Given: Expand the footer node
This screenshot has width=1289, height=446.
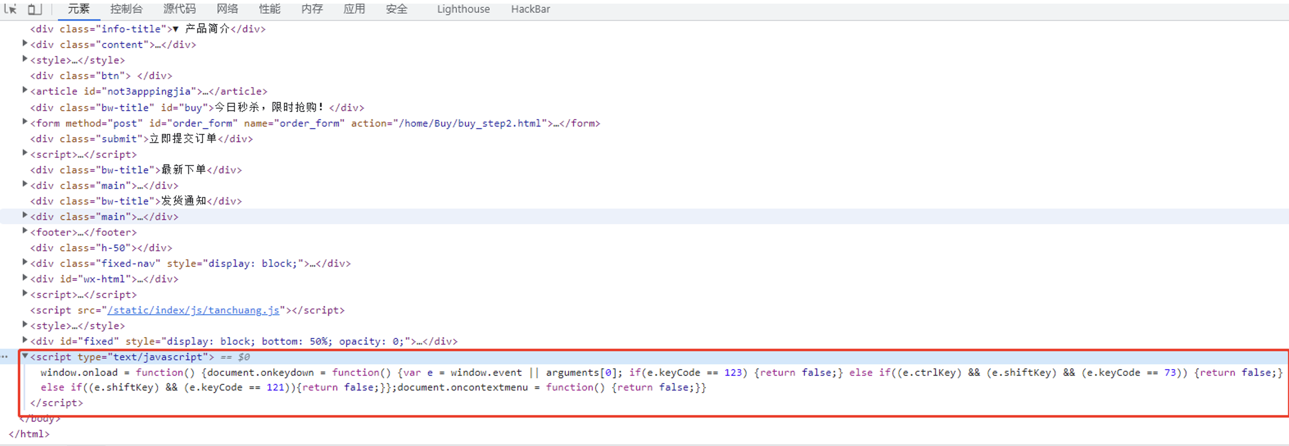Looking at the screenshot, I should click(x=25, y=231).
